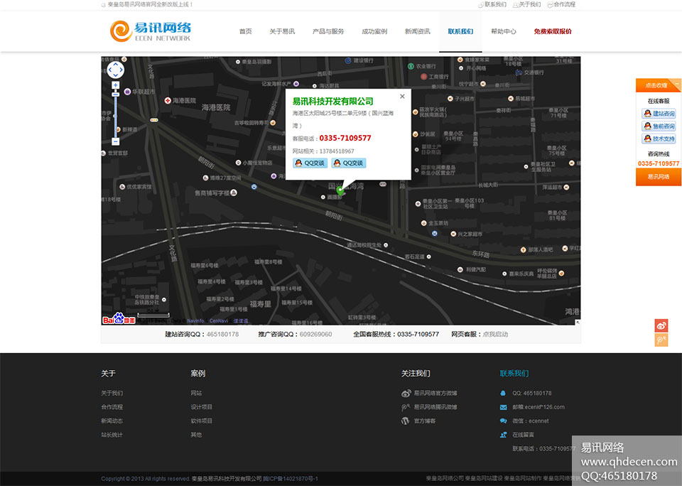Click the 工商银行 red map marker
682x486 pixels.
coord(423,77)
